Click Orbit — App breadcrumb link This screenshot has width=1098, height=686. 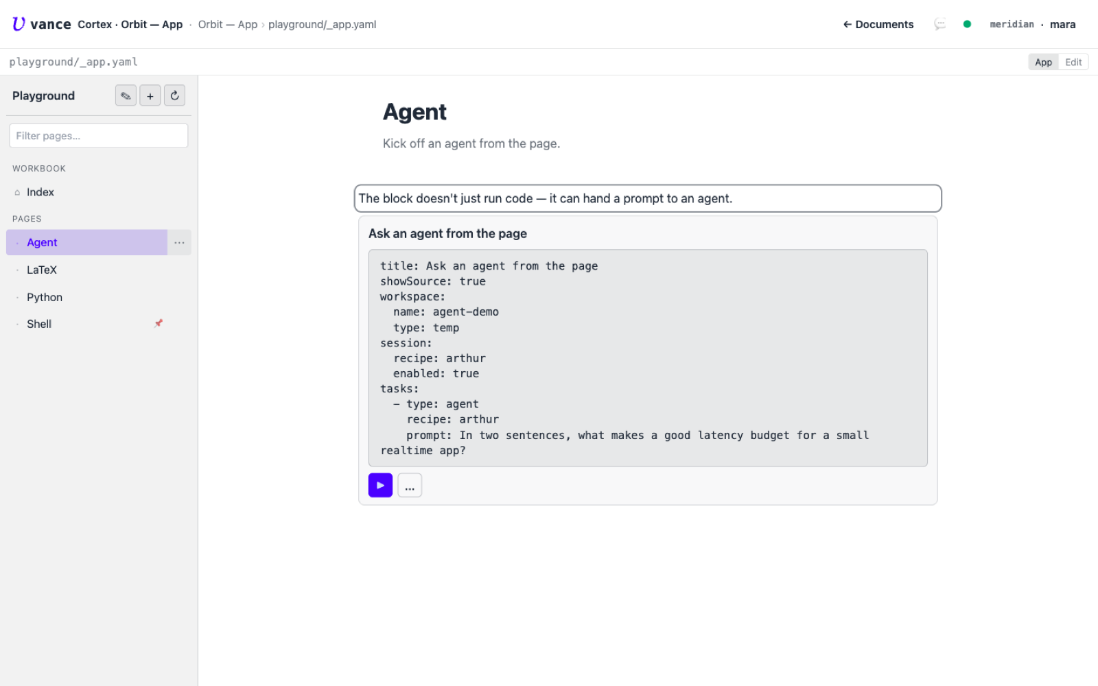[227, 24]
